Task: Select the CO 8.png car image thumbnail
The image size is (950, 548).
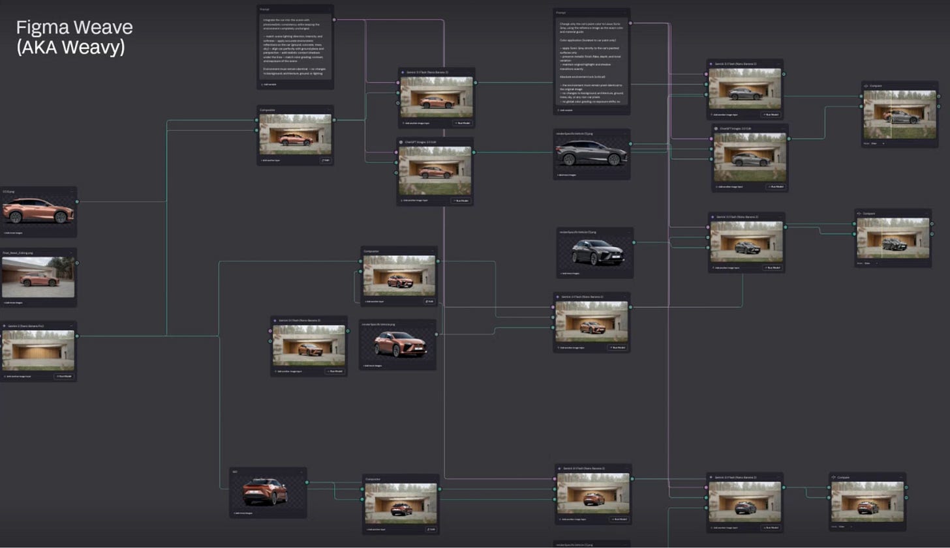Action: pyautogui.click(x=38, y=212)
